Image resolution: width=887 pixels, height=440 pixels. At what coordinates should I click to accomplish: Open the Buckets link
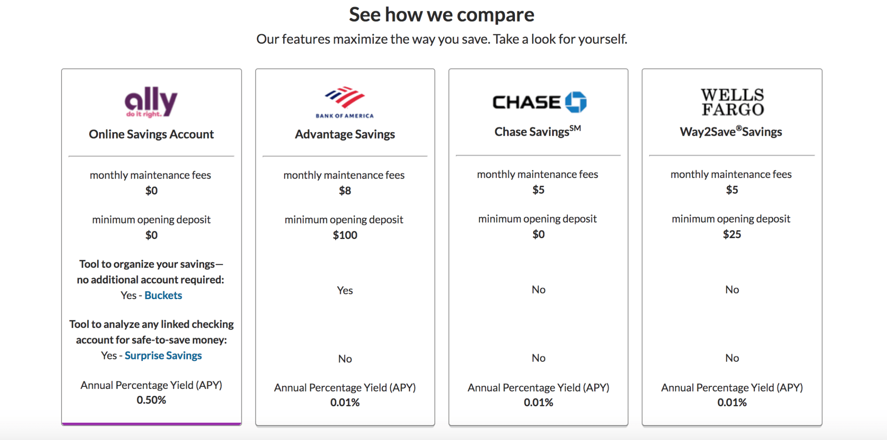[163, 295]
